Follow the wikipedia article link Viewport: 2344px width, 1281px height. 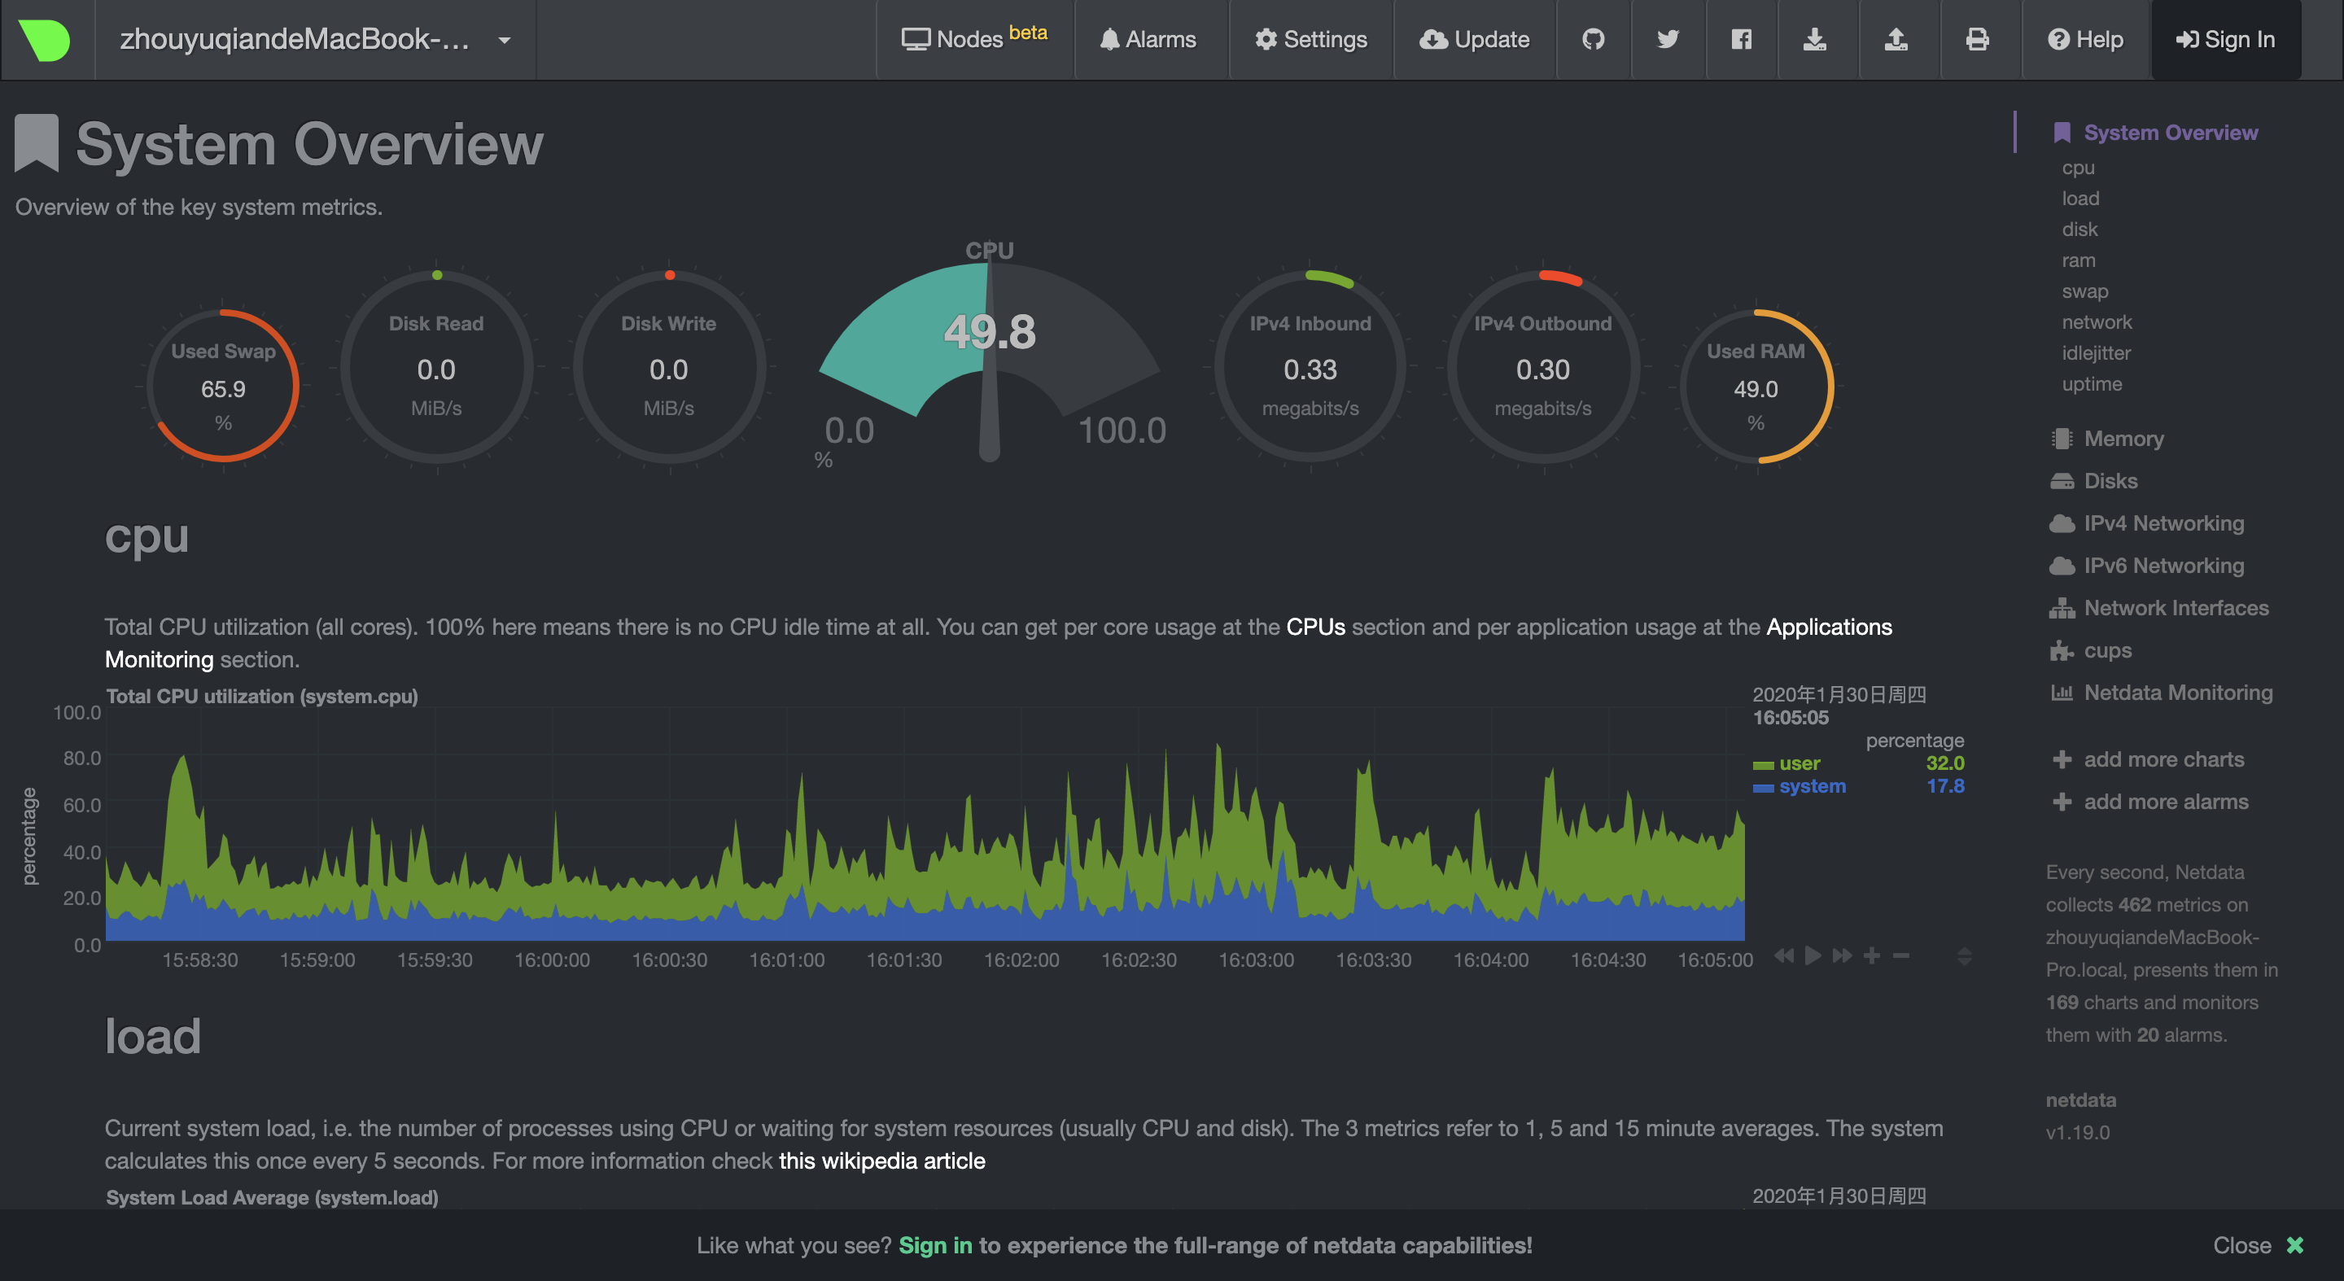pyautogui.click(x=881, y=1161)
